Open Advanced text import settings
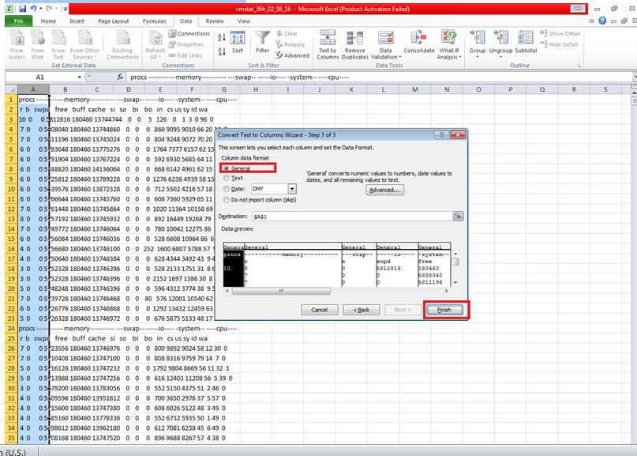This screenshot has height=456, width=637. 384,189
